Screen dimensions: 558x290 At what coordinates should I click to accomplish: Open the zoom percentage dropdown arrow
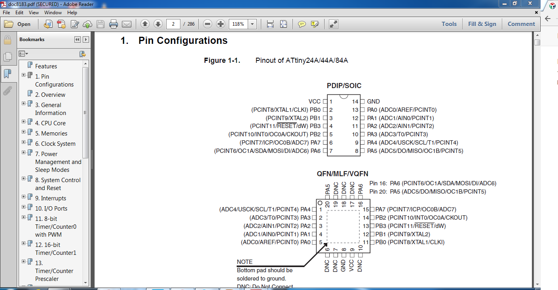point(252,24)
